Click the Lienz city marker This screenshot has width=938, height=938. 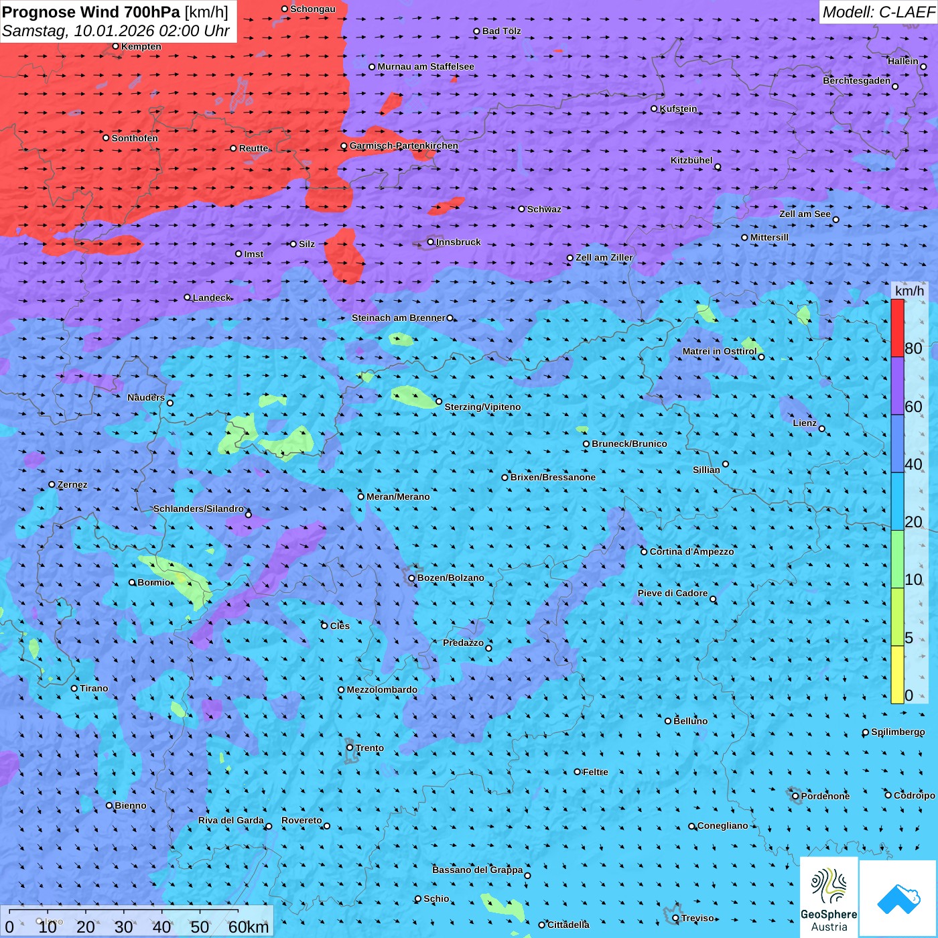point(822,429)
